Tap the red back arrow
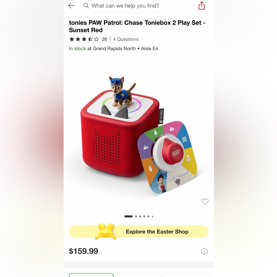The image size is (277, 277). click(x=71, y=6)
